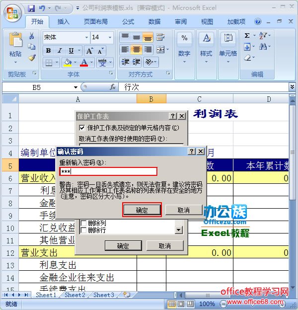Switch to the 数据 tab
Viewport: 298px width, 310px height.
click(x=154, y=21)
